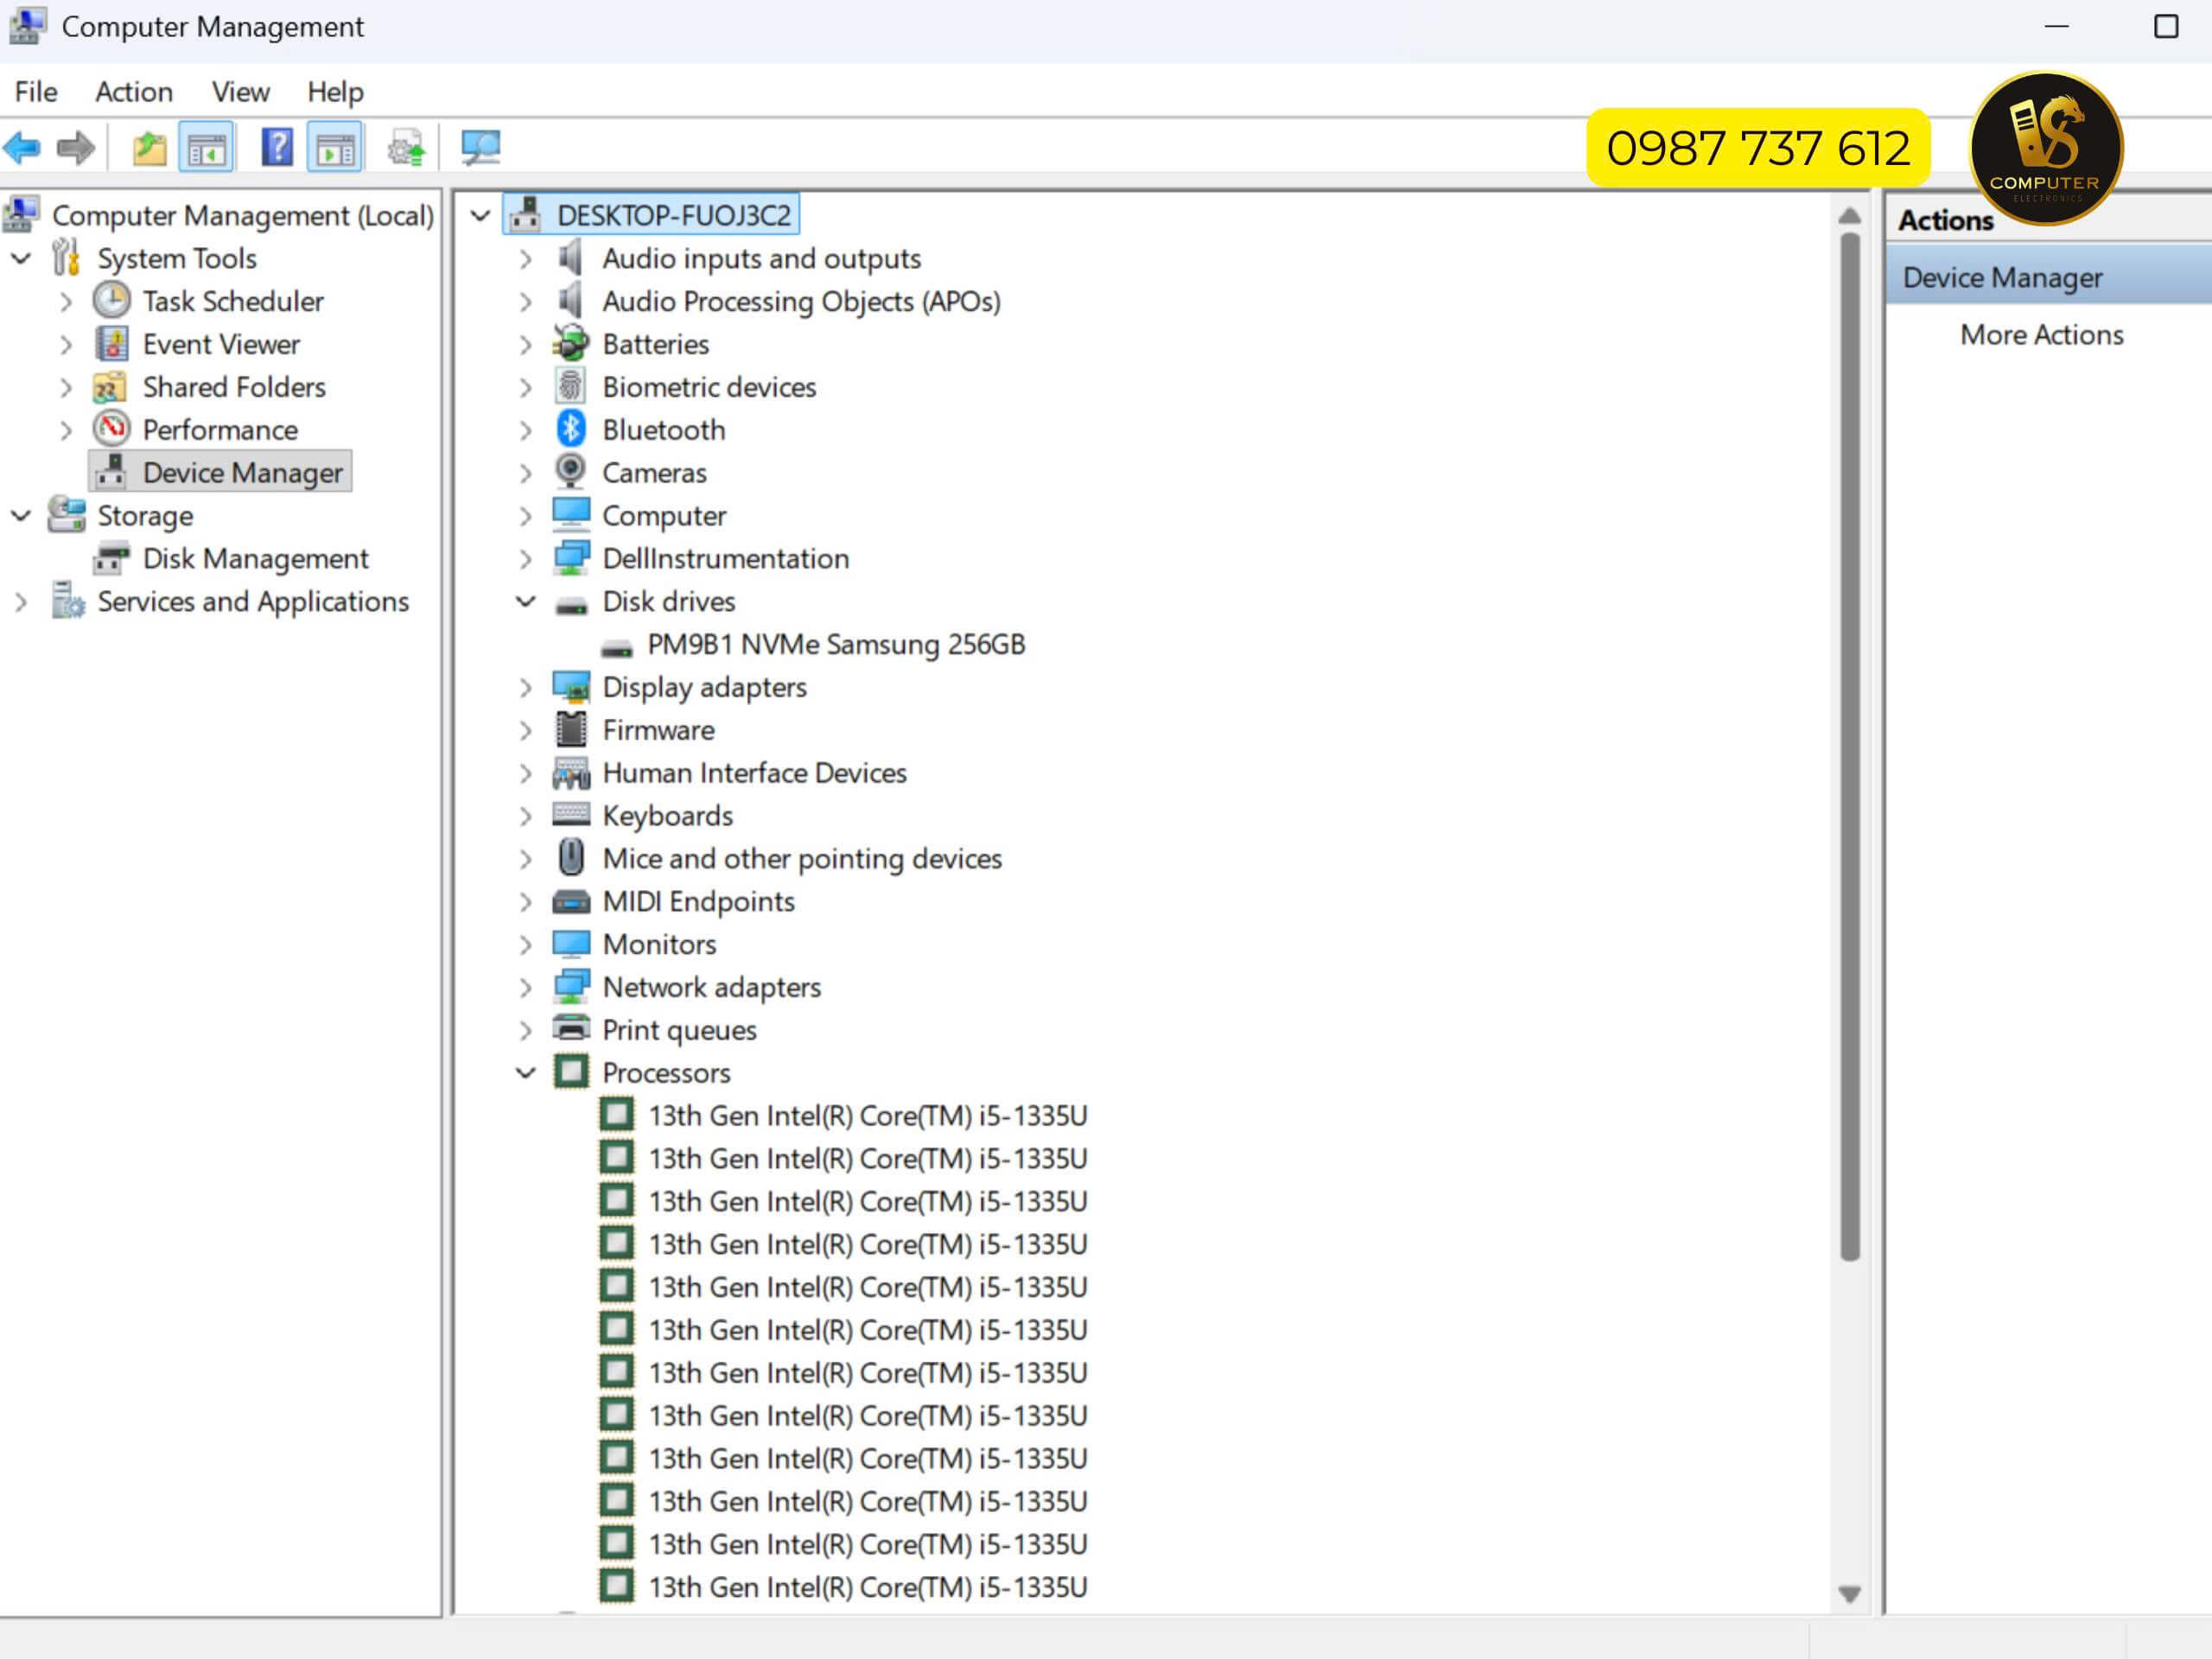This screenshot has width=2212, height=1659.
Task: Collapse the Processors category
Action: tap(525, 1073)
